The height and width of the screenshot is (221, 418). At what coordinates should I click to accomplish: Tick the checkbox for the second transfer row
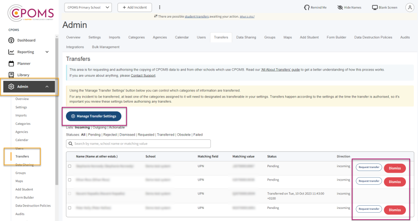pos(70,180)
